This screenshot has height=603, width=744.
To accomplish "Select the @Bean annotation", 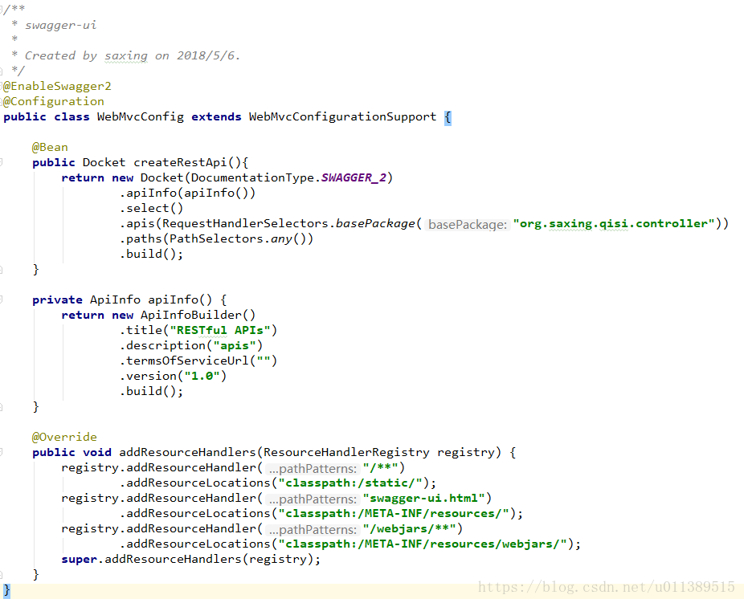I will (50, 148).
